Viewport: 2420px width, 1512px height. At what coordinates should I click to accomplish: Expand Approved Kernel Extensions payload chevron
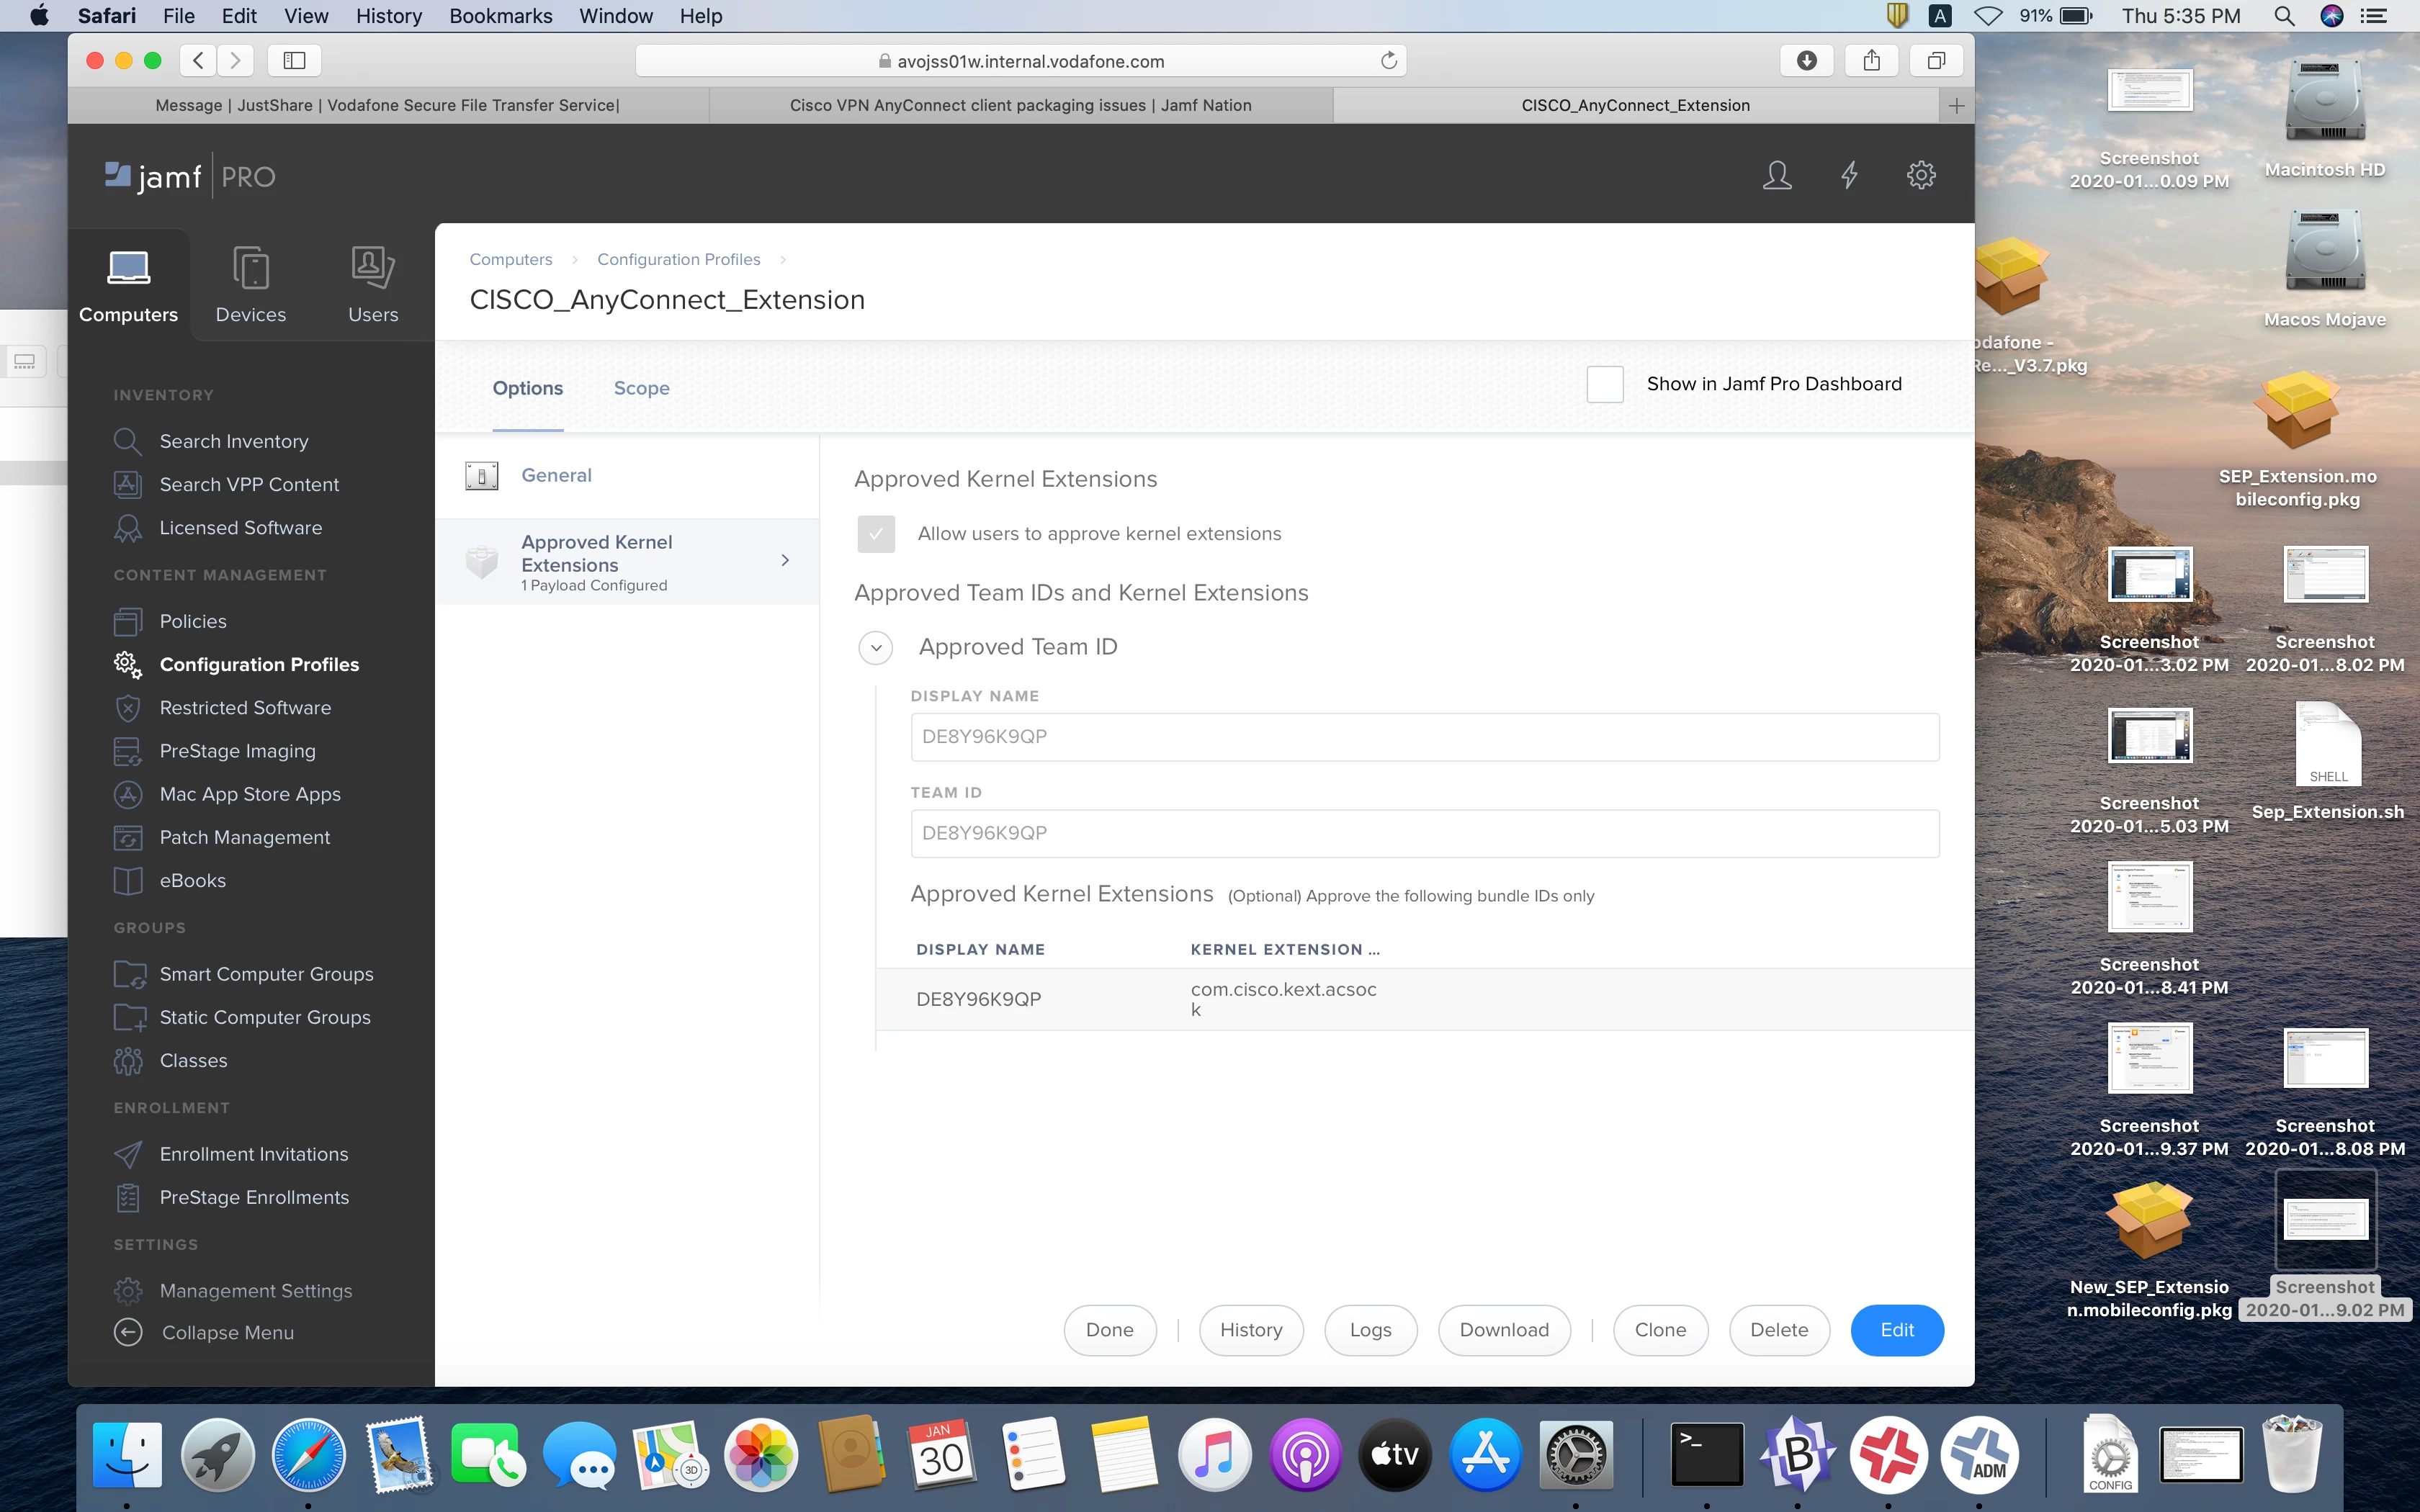click(x=785, y=561)
